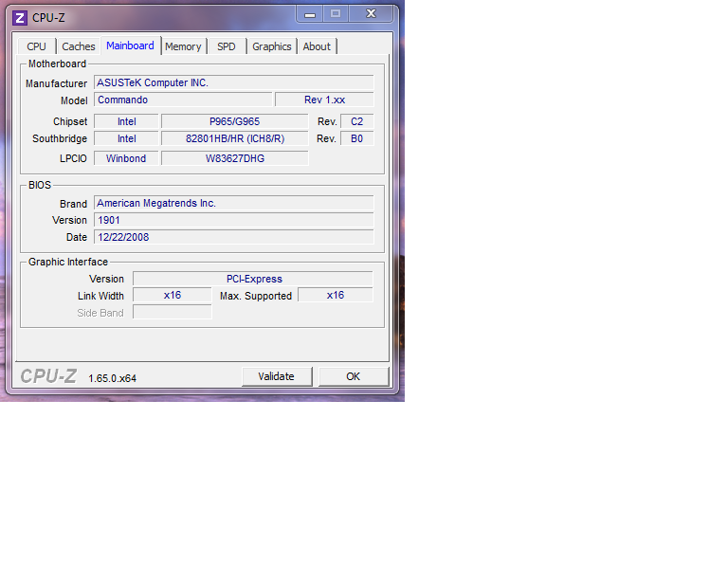Show the About tab

[x=317, y=46]
